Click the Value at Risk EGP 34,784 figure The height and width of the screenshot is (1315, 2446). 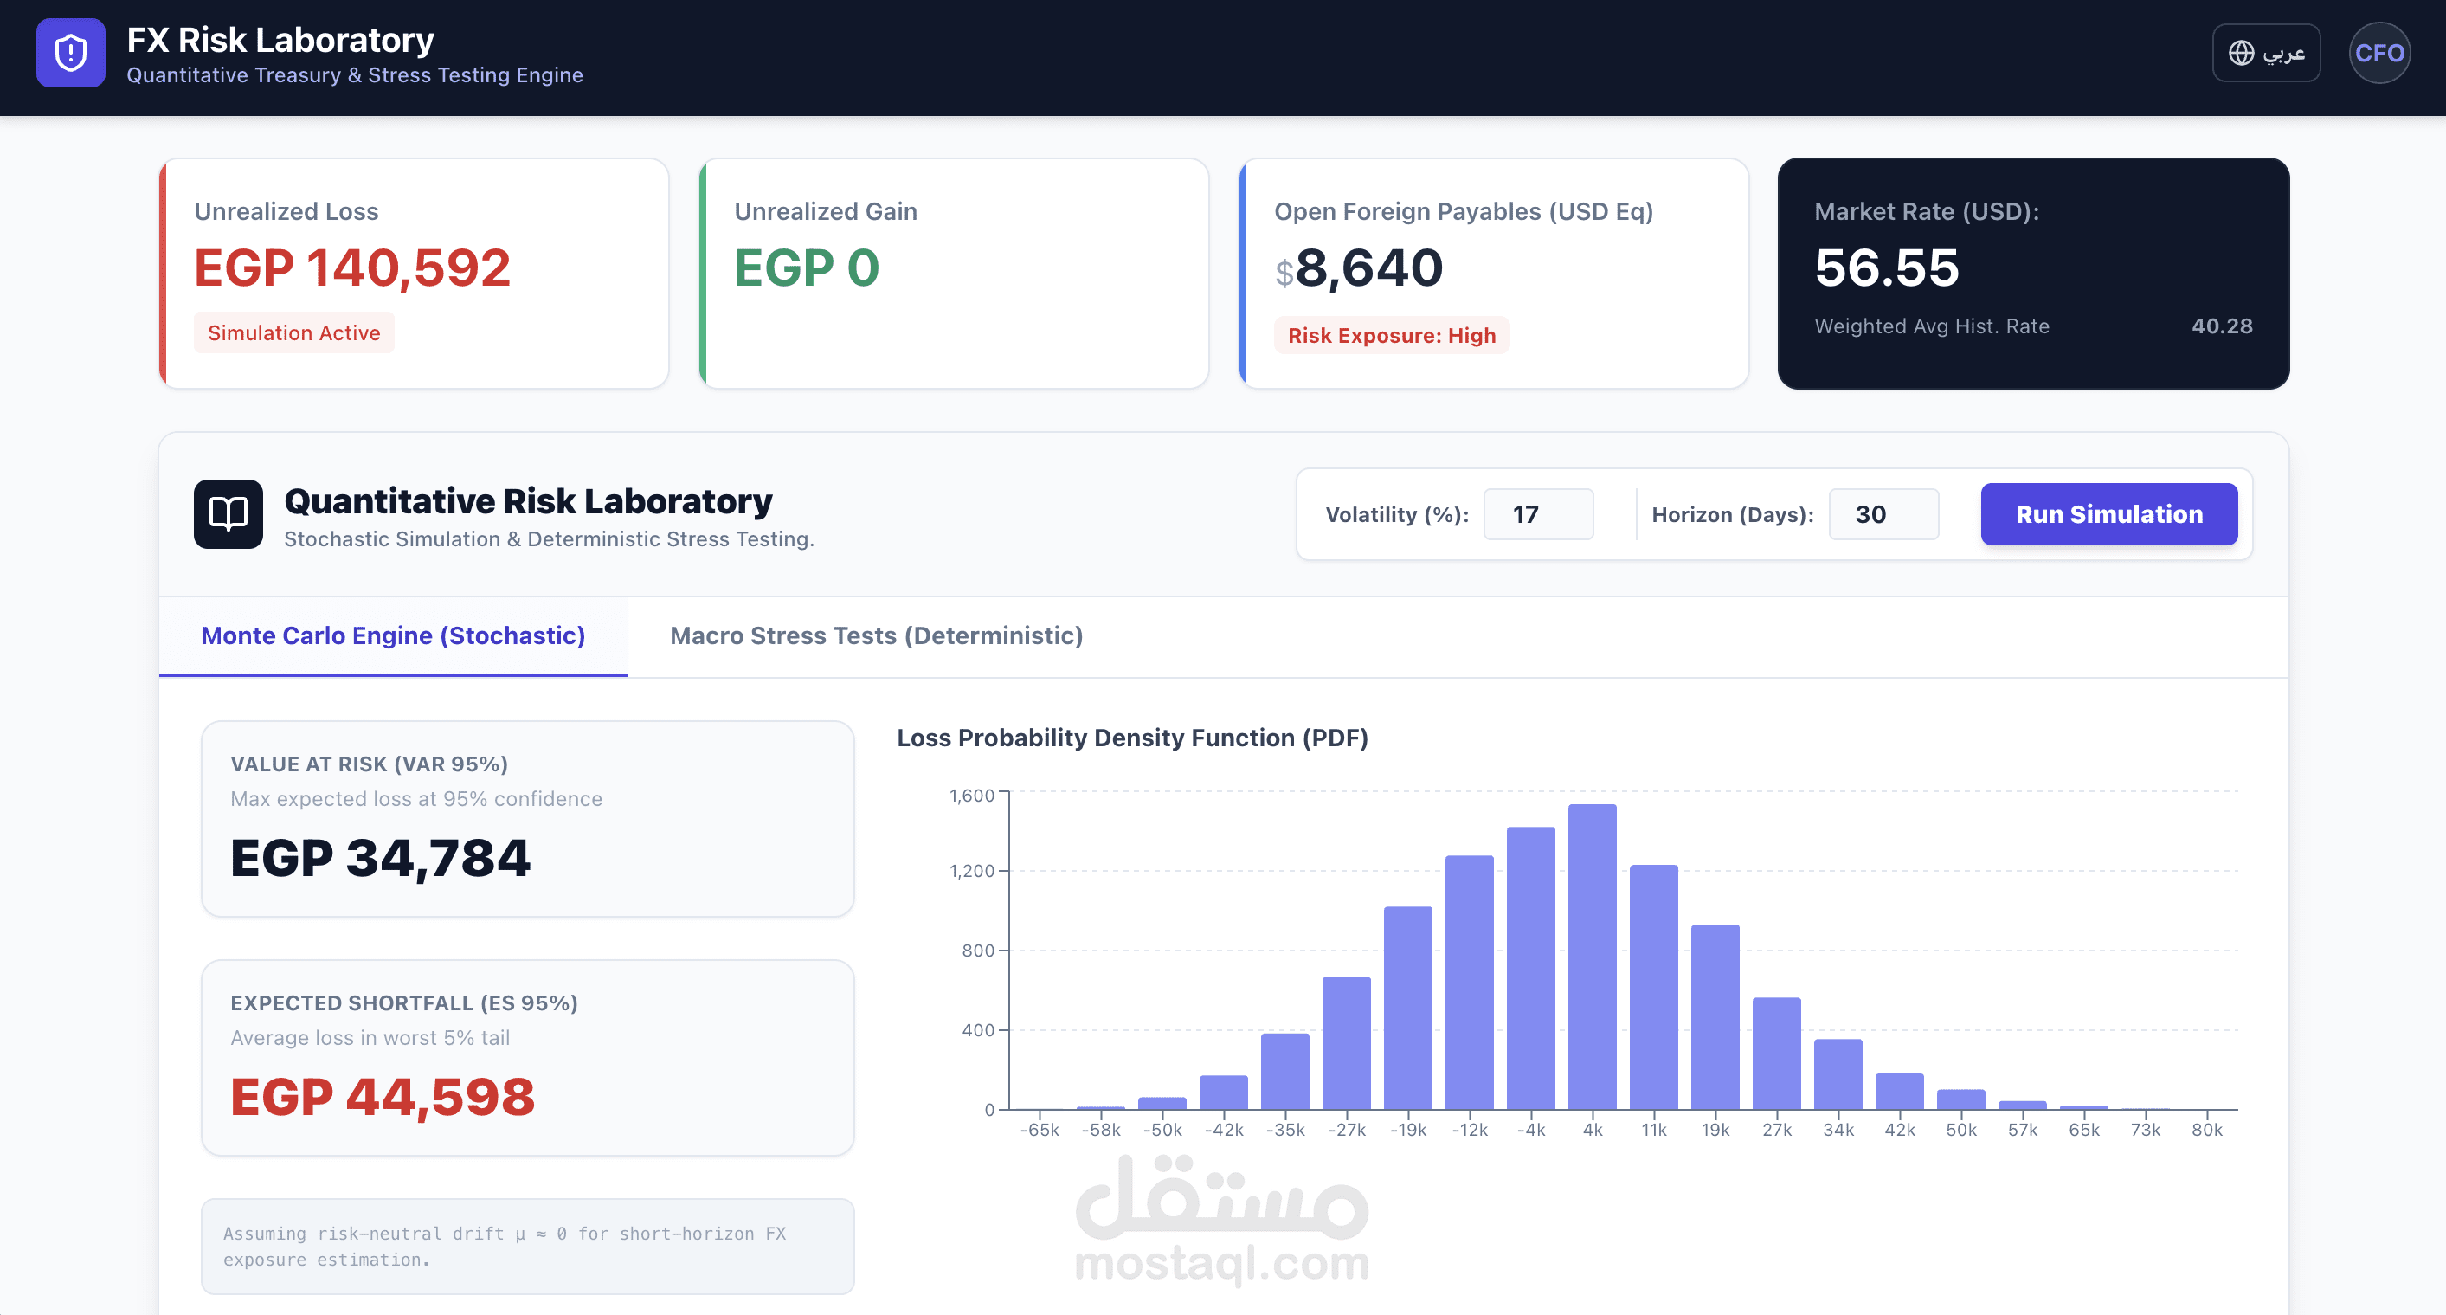379,857
